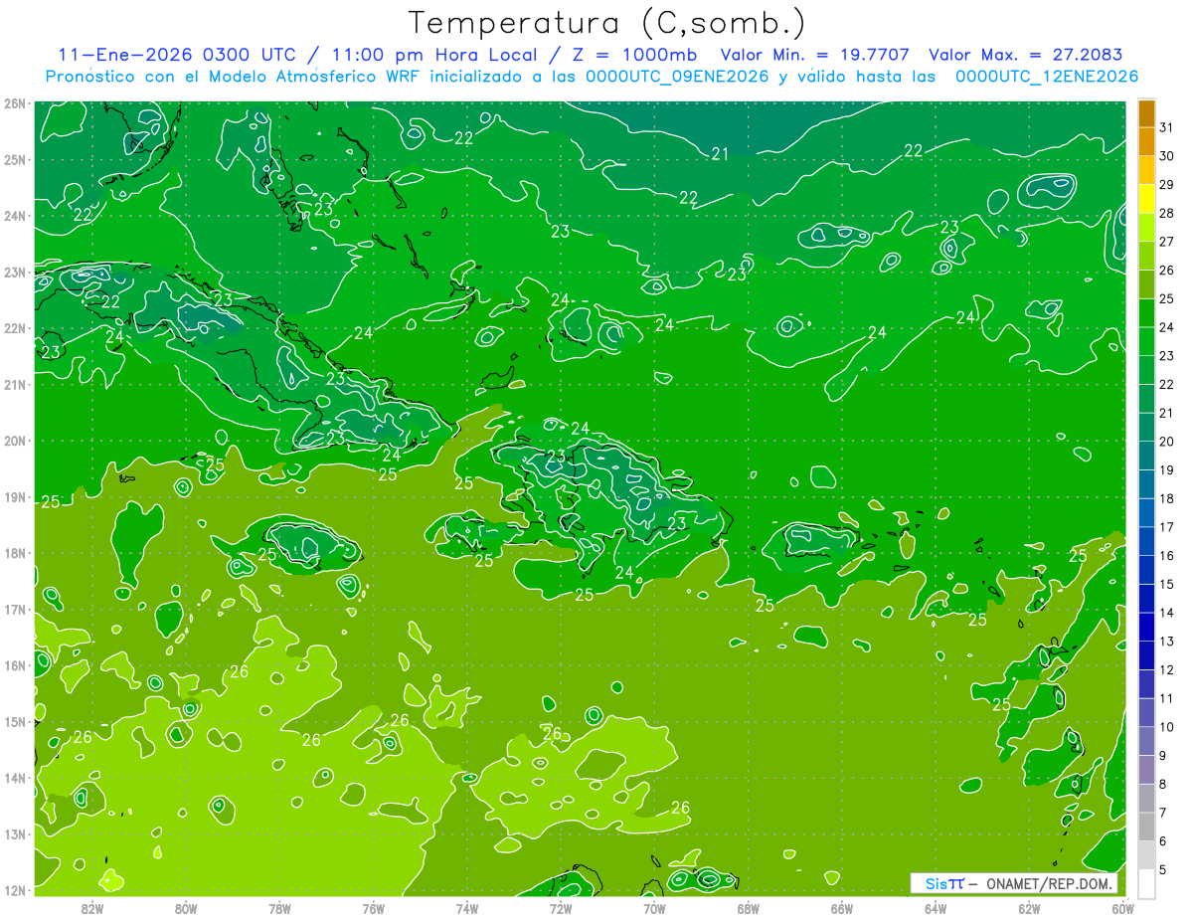This screenshot has width=1193, height=922.
Task: Click the latitude axis label "15N"
Action: pyautogui.click(x=14, y=722)
